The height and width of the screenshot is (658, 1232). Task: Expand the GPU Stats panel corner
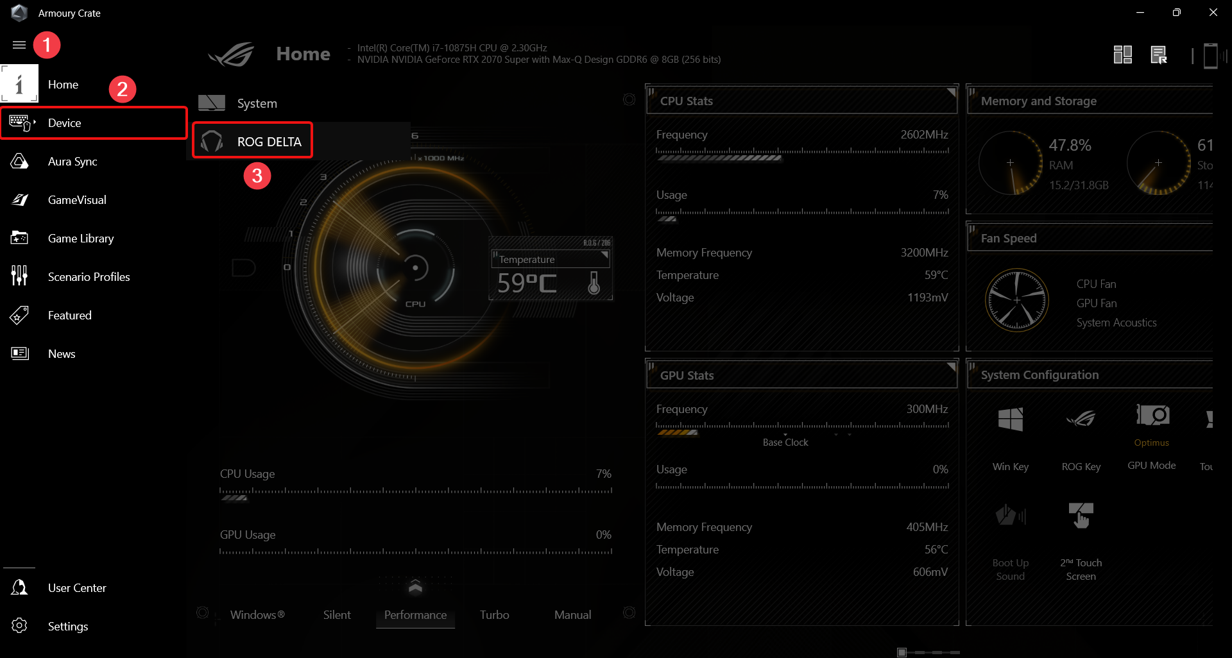(x=951, y=366)
